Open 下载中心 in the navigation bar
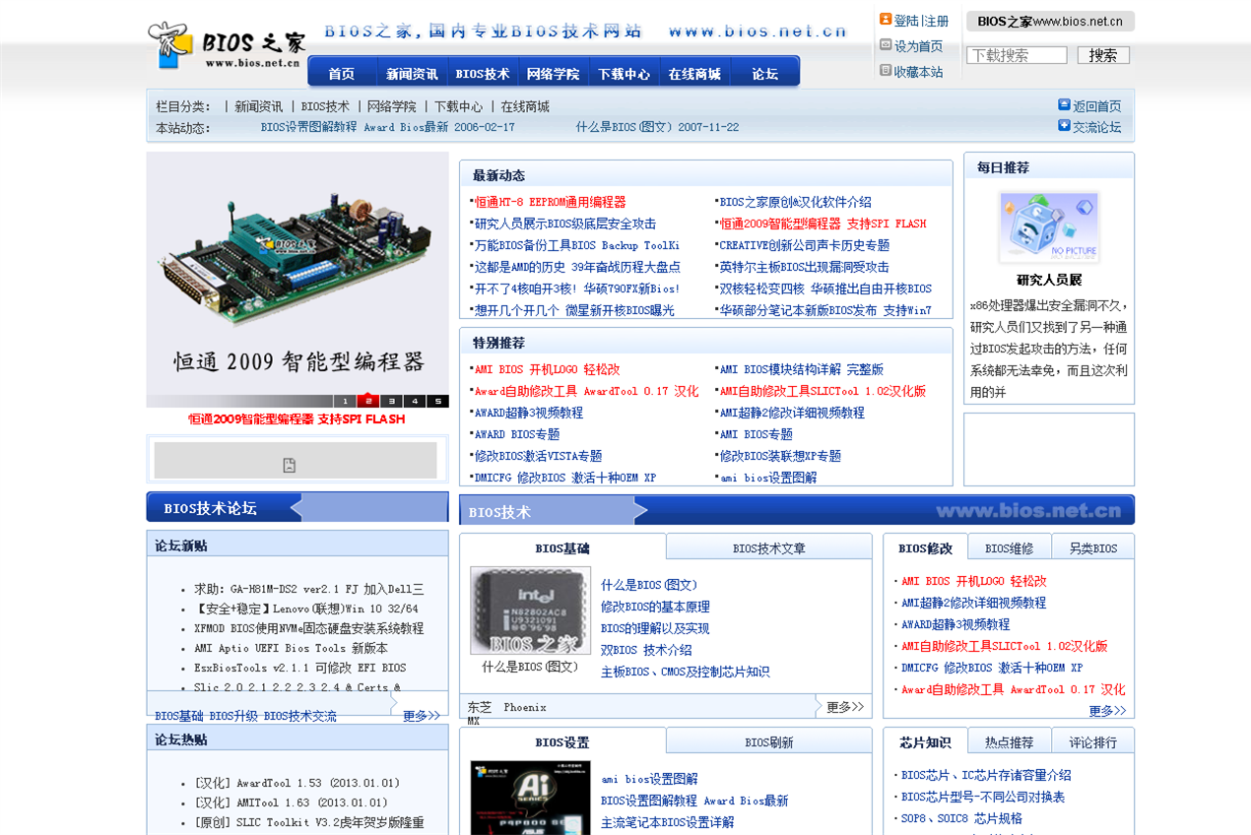The height and width of the screenshot is (835, 1251). point(624,74)
